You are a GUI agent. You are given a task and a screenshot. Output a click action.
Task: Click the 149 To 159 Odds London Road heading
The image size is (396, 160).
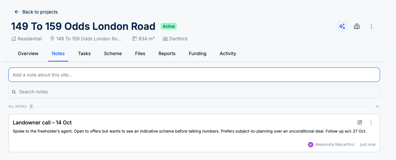[x=83, y=27]
